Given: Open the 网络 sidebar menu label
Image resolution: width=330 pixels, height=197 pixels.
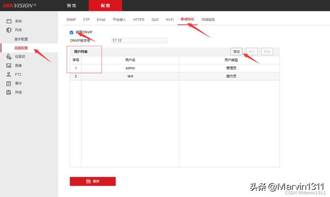Looking at the screenshot, I should [19, 30].
